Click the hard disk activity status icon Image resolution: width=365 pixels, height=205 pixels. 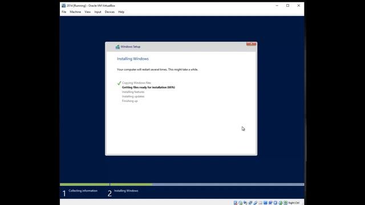click(236, 203)
